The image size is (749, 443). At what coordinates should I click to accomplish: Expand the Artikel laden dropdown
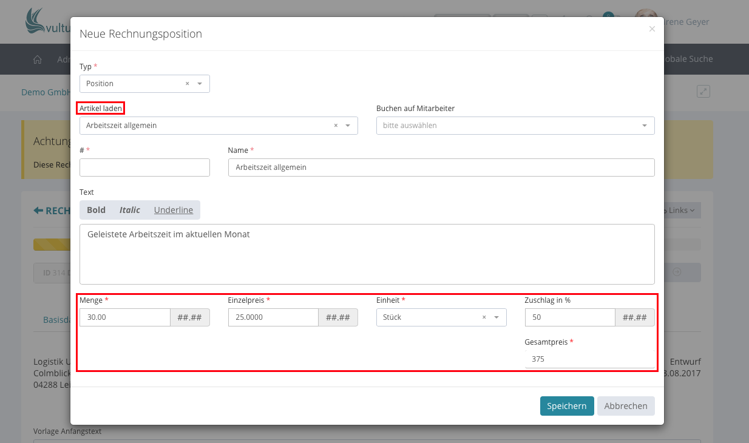coord(348,126)
